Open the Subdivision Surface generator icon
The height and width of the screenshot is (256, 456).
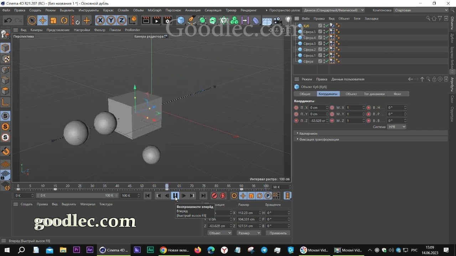click(202, 20)
